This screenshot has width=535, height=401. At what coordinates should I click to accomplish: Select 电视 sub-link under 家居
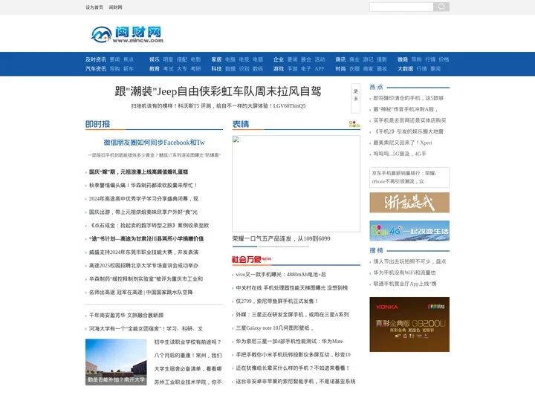244,59
